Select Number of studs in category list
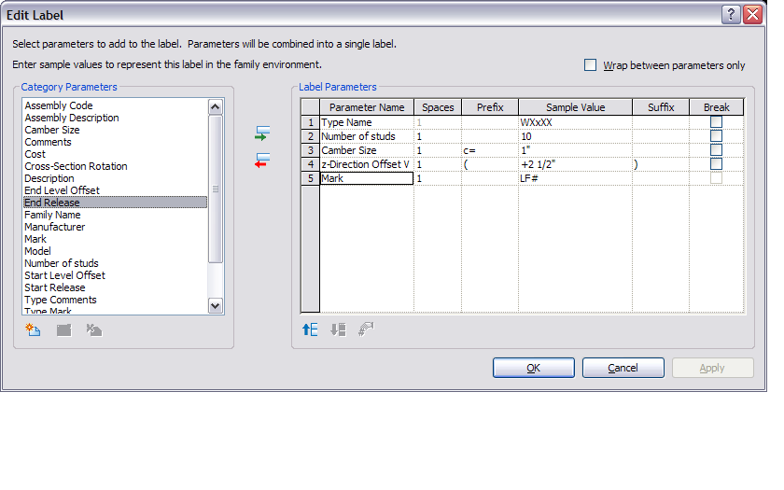The height and width of the screenshot is (490, 784). pos(115,263)
